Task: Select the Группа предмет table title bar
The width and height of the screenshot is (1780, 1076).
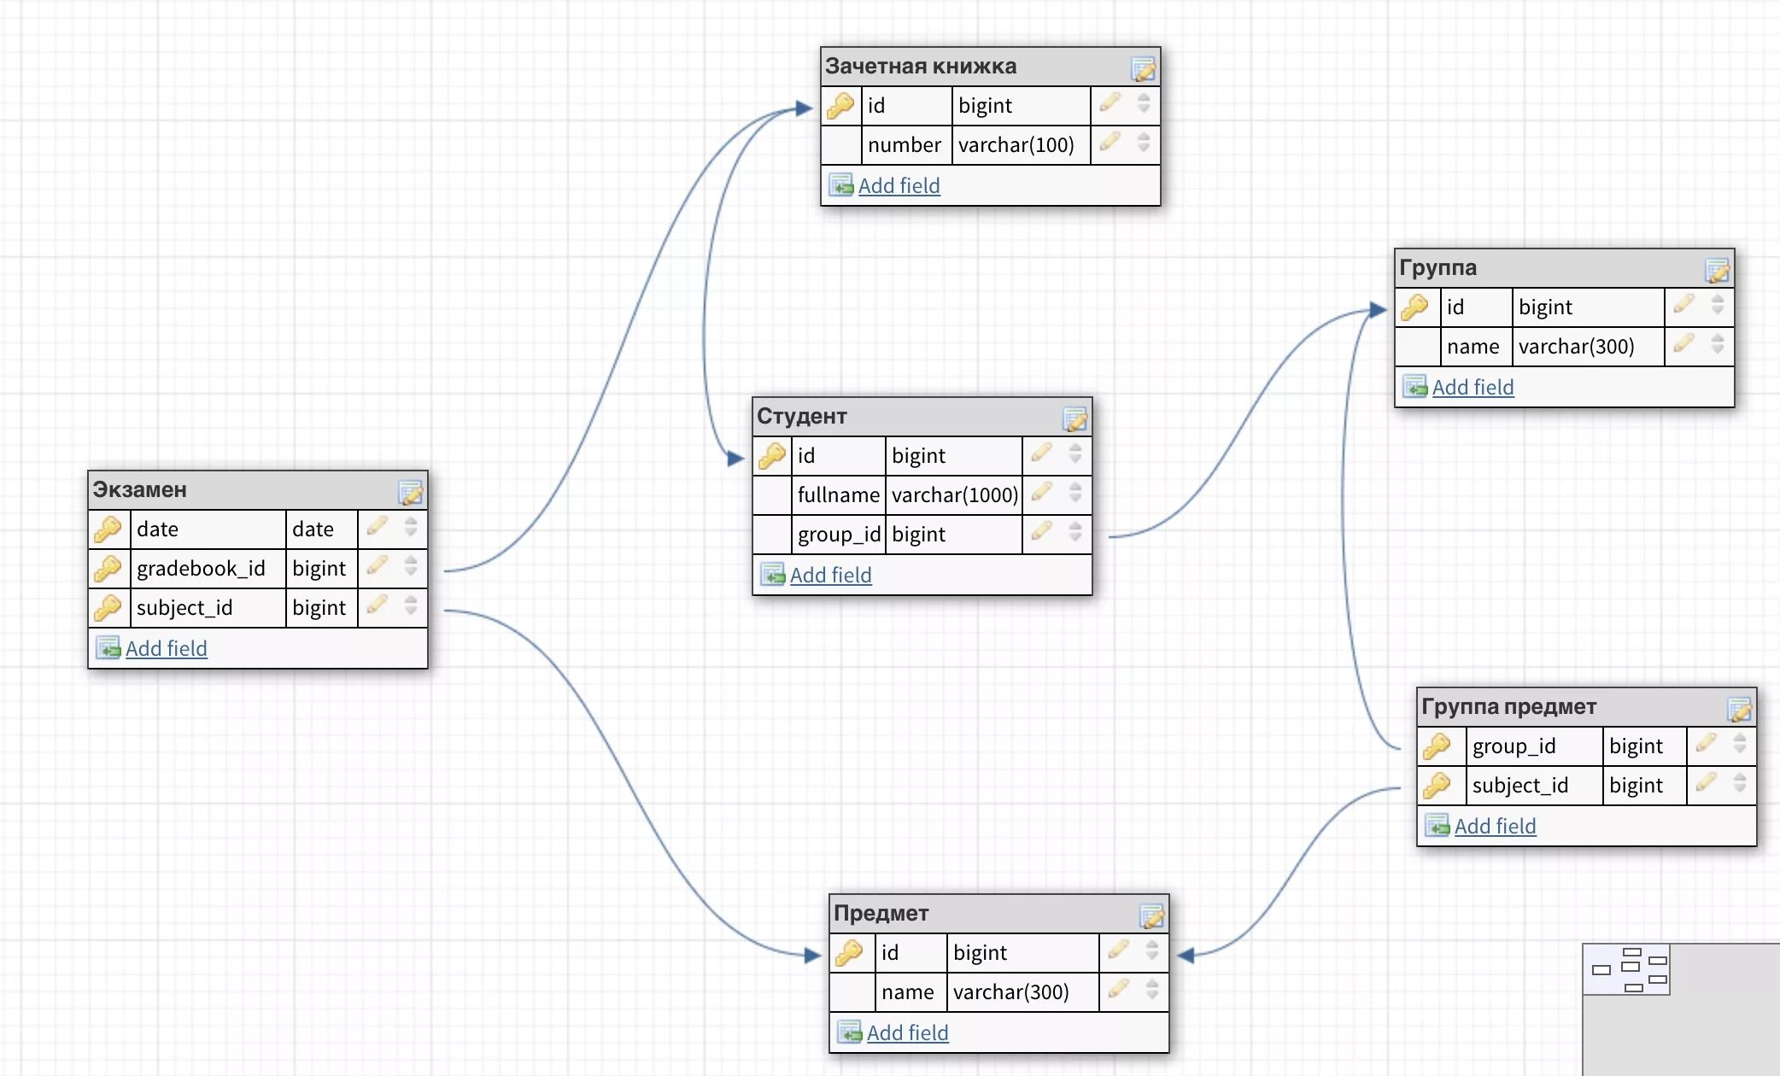Action: click(x=1587, y=707)
